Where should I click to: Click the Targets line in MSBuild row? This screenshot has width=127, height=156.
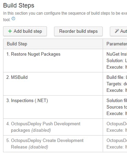coord(117,84)
